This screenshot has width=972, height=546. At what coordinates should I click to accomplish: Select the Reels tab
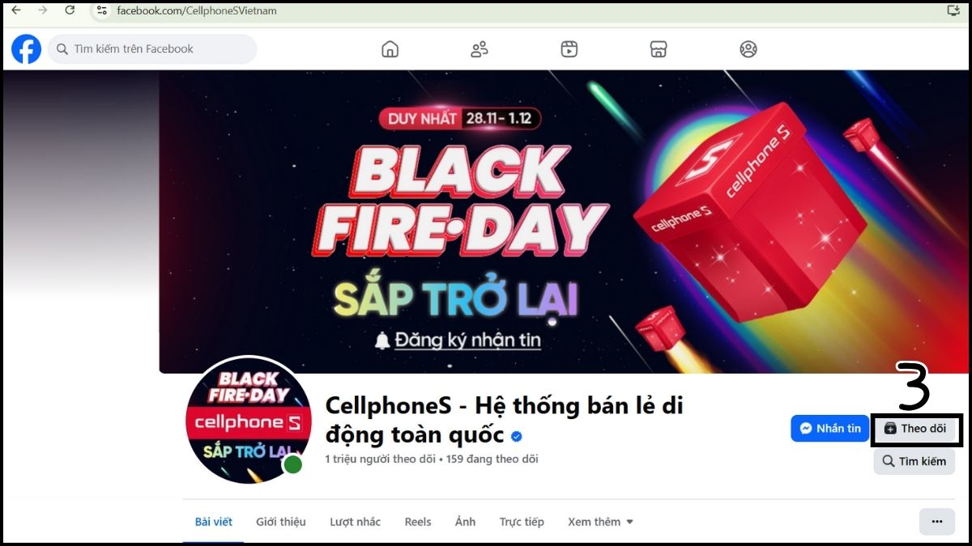click(418, 522)
